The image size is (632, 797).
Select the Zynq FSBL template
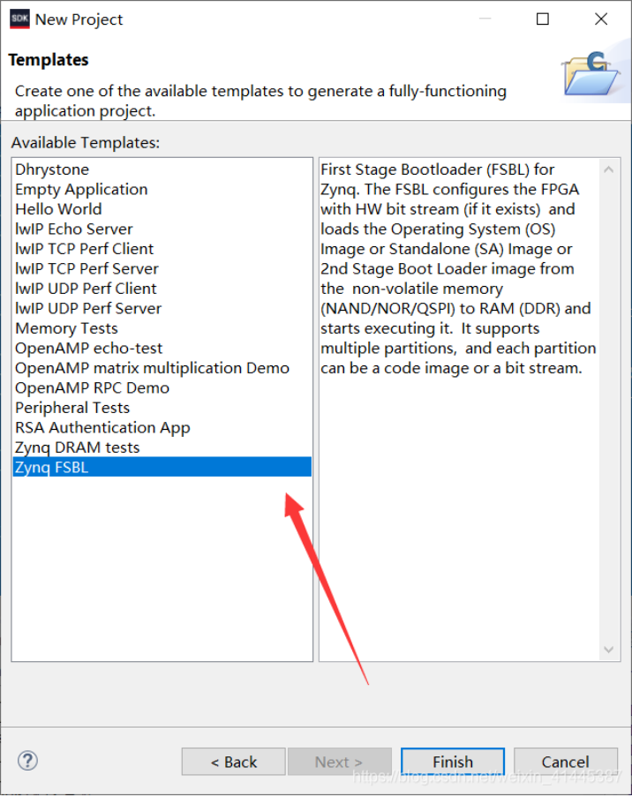pyautogui.click(x=52, y=468)
